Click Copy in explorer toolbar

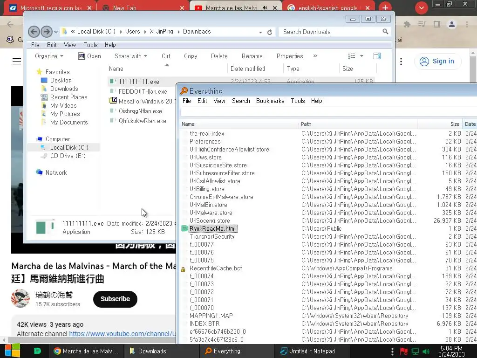click(191, 56)
